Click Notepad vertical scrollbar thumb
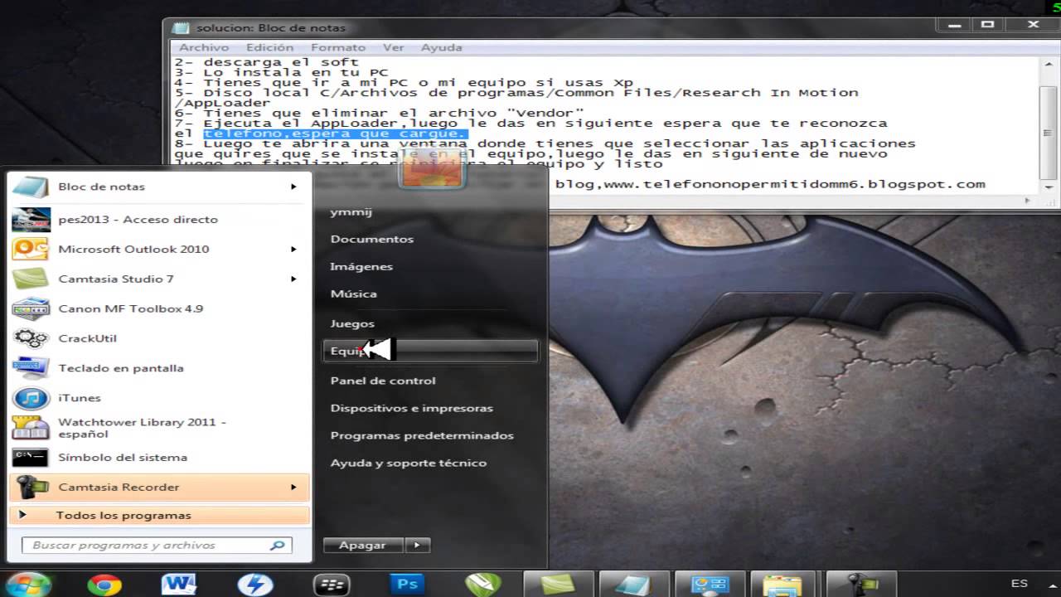The image size is (1061, 597). 1046,133
